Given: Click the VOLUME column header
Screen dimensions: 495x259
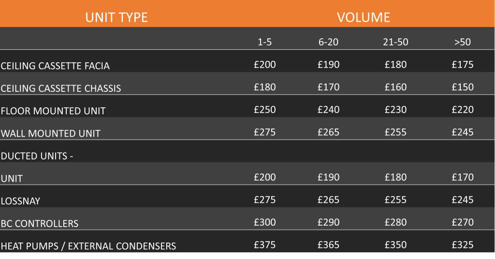Looking at the screenshot, I should coord(364,17).
